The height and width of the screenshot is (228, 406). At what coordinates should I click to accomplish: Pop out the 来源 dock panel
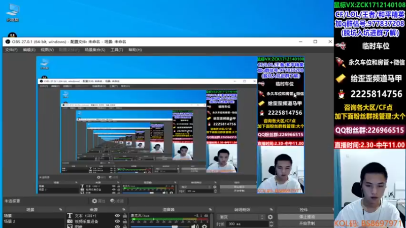coord(124,209)
